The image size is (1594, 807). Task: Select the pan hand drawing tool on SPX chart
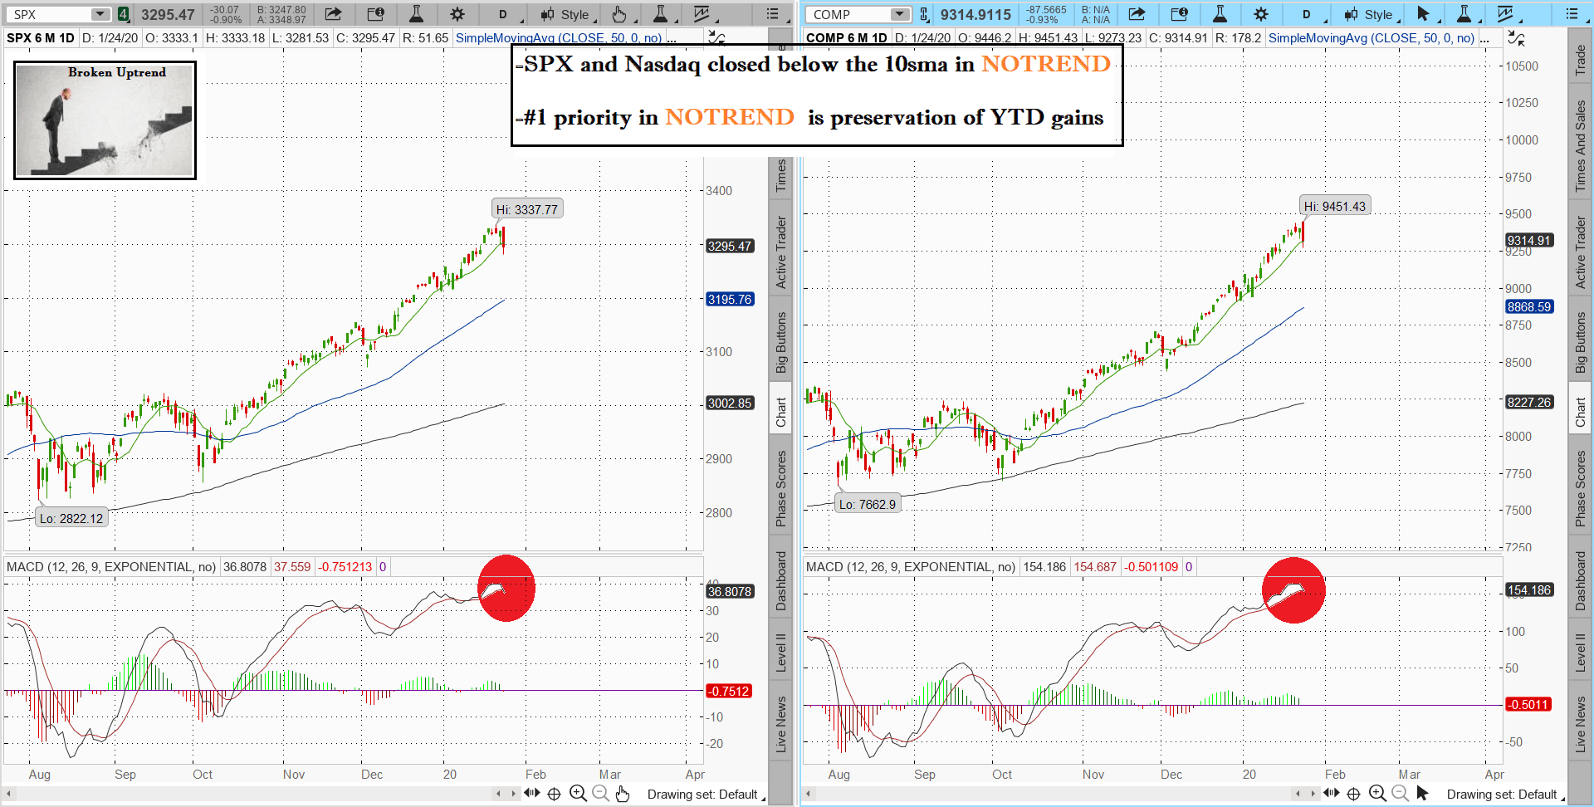619,14
